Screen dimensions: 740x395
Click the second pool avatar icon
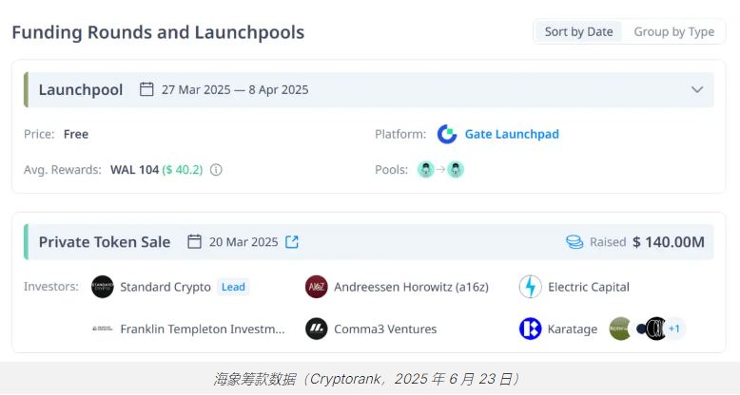pos(456,170)
